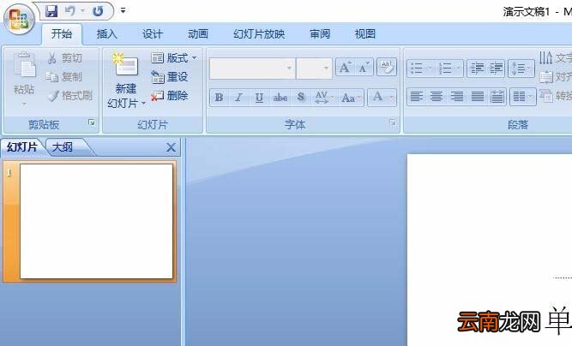The image size is (572, 346).
Task: Click 重设 to reset the slide
Action: pyautogui.click(x=170, y=77)
